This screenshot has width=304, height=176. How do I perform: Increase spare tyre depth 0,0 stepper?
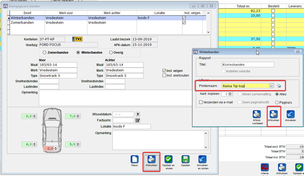56,148
